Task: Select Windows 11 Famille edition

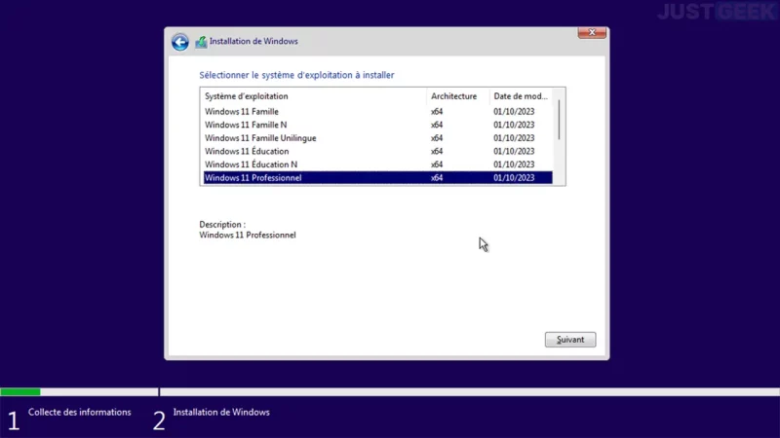Action: [x=377, y=111]
